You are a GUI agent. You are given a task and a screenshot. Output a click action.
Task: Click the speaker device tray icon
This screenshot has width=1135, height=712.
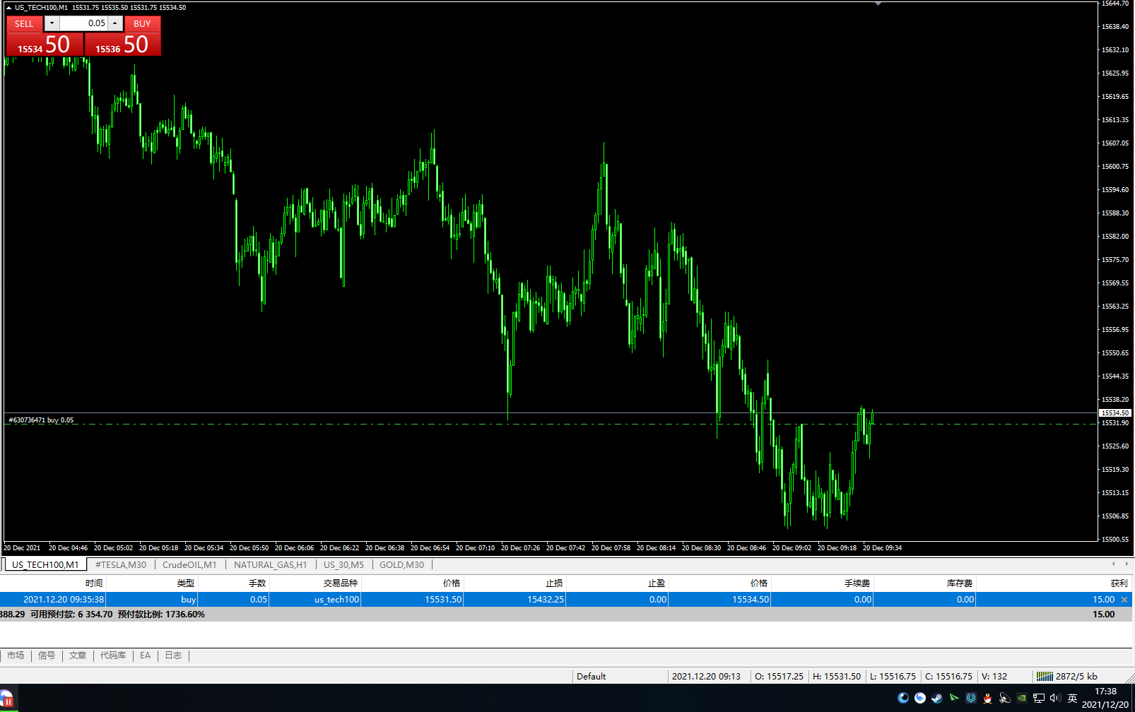click(x=1005, y=698)
